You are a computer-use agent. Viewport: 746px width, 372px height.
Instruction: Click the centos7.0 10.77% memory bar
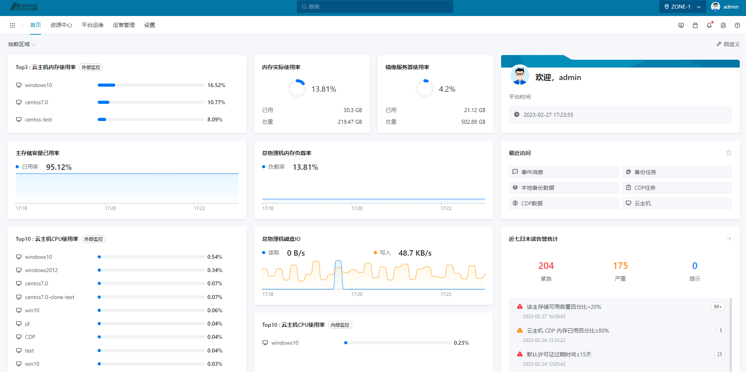click(151, 102)
